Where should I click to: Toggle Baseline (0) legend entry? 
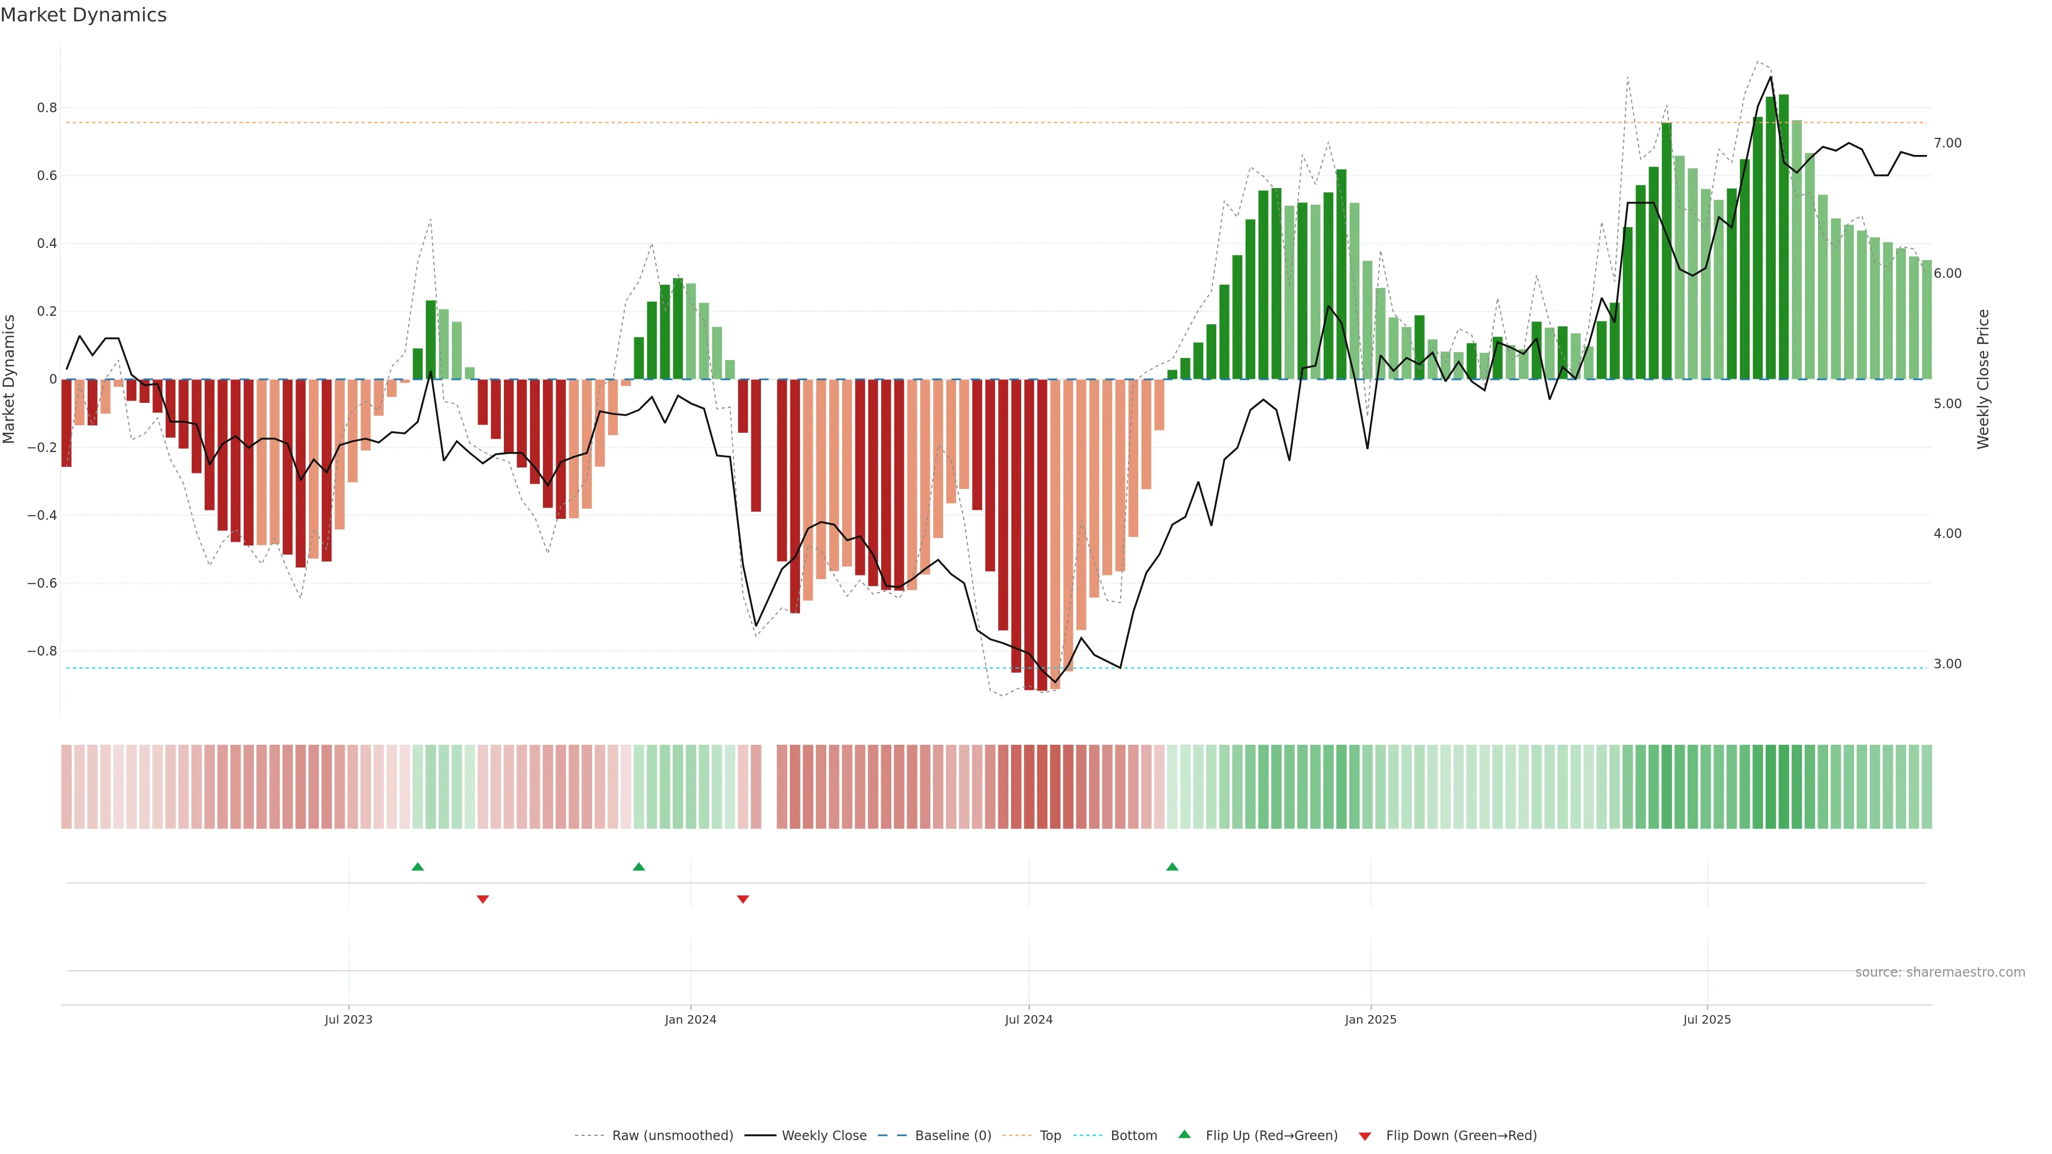pyautogui.click(x=953, y=1136)
